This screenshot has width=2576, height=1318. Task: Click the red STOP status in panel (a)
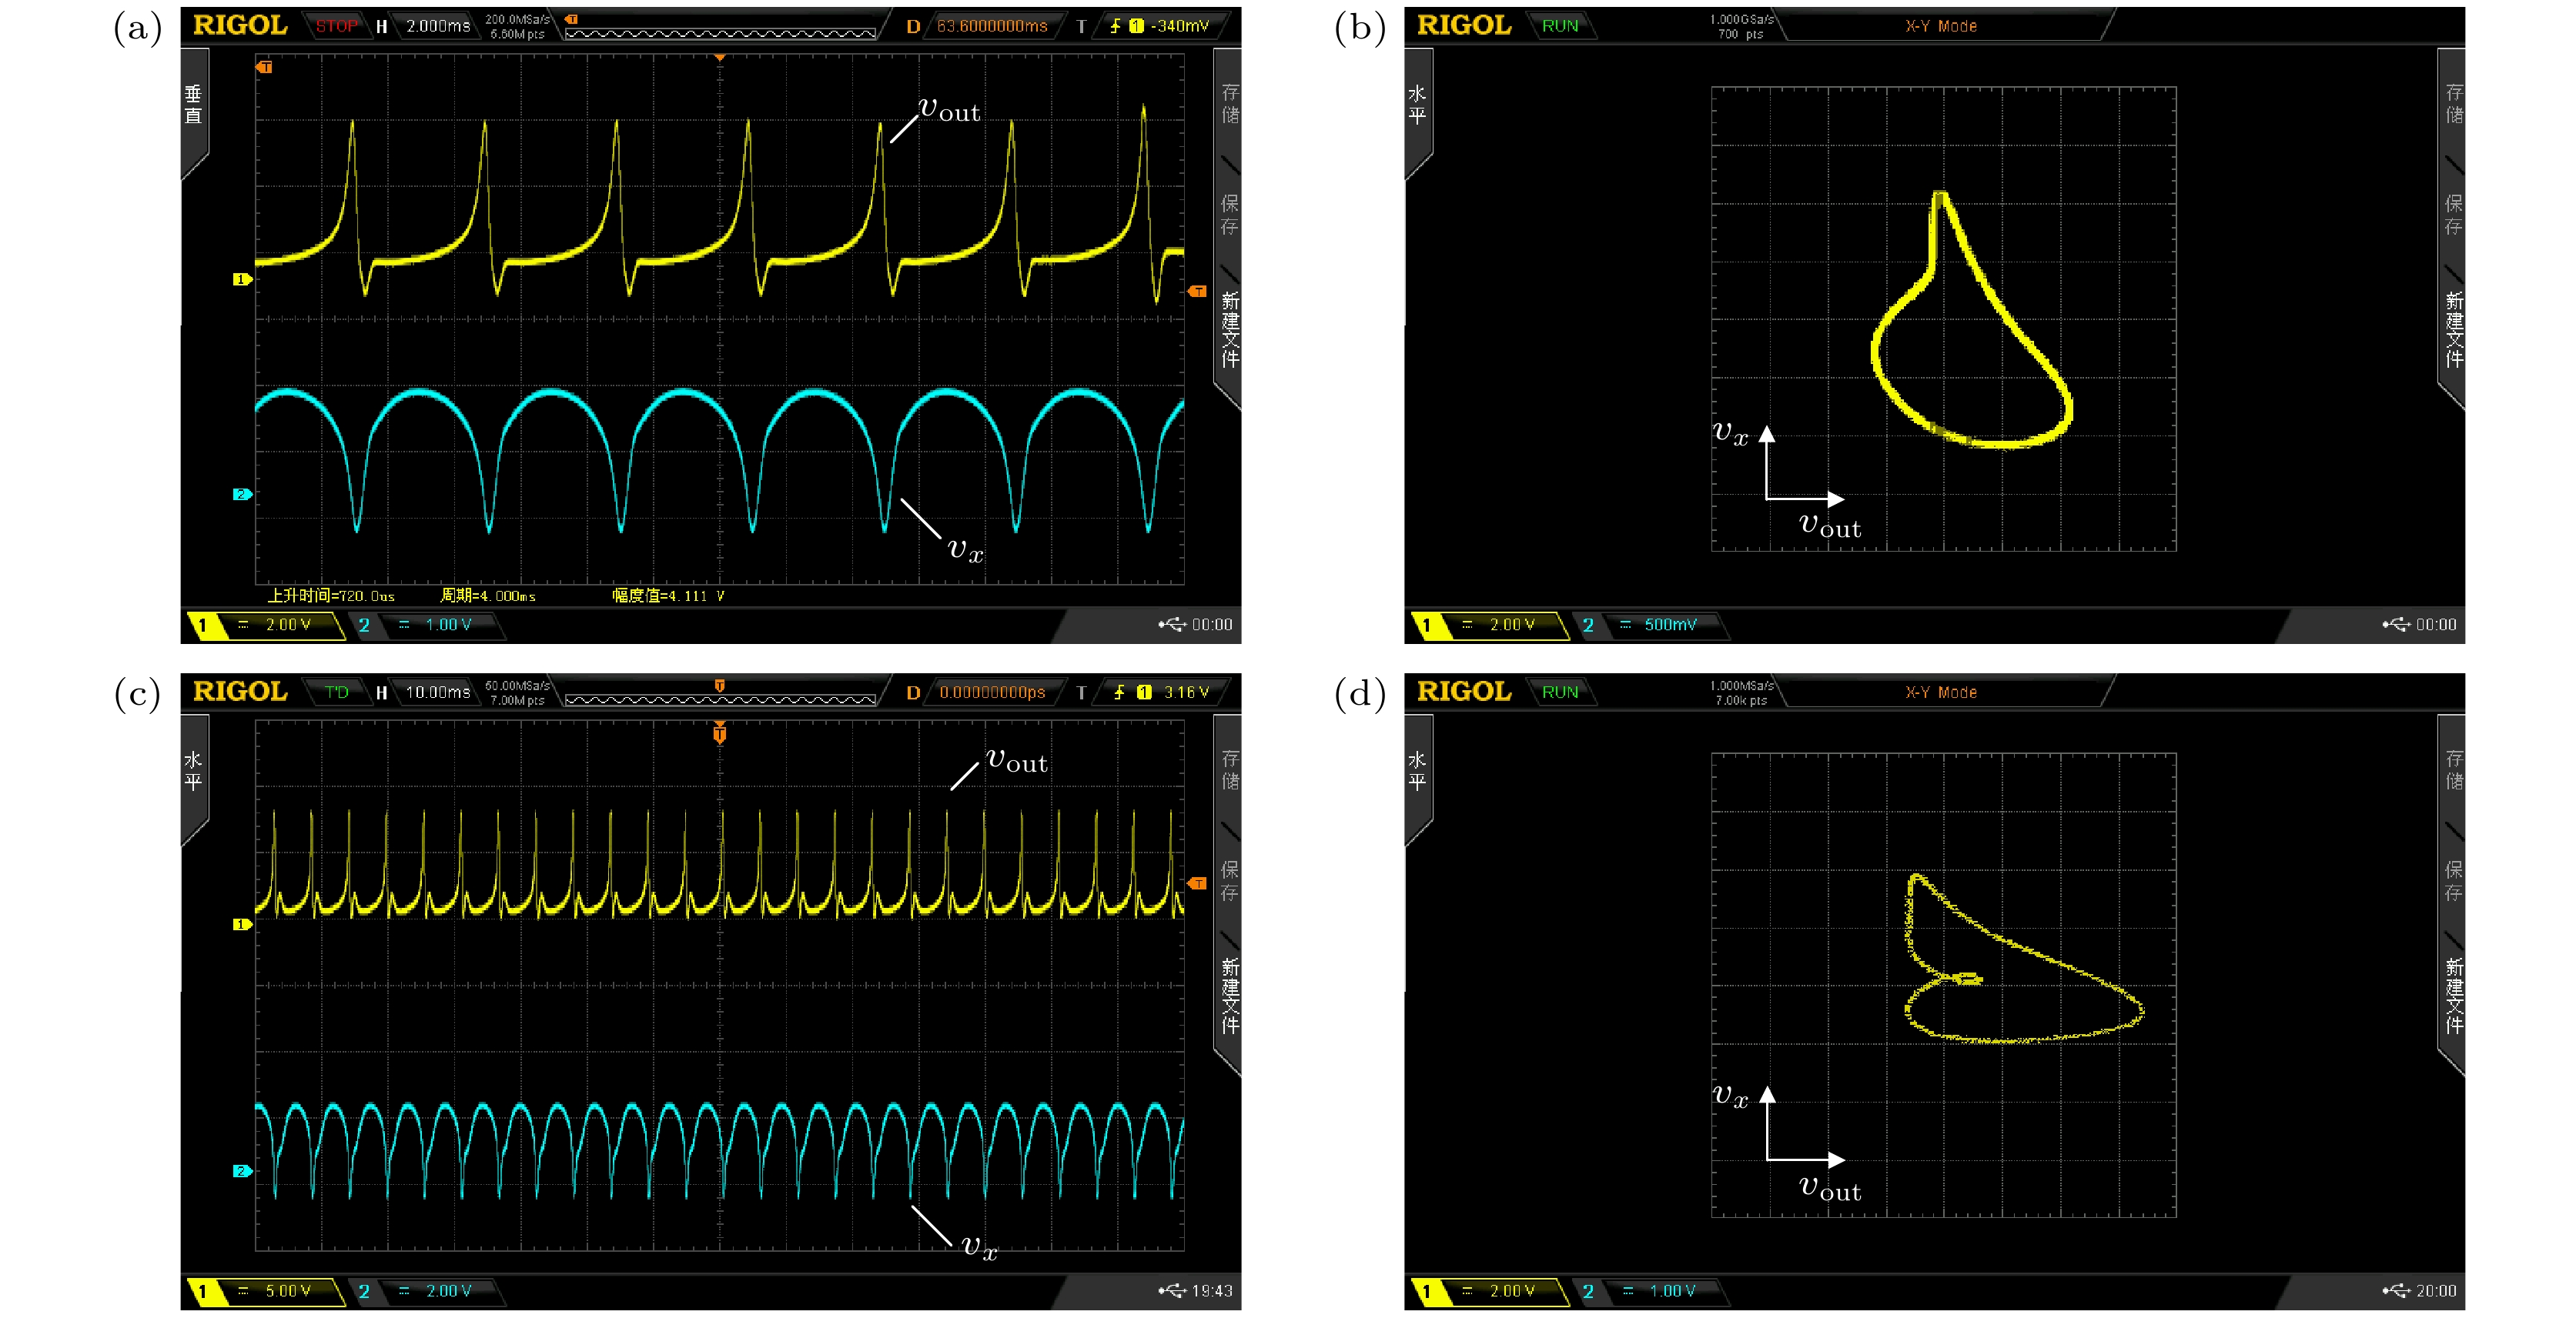(x=336, y=26)
